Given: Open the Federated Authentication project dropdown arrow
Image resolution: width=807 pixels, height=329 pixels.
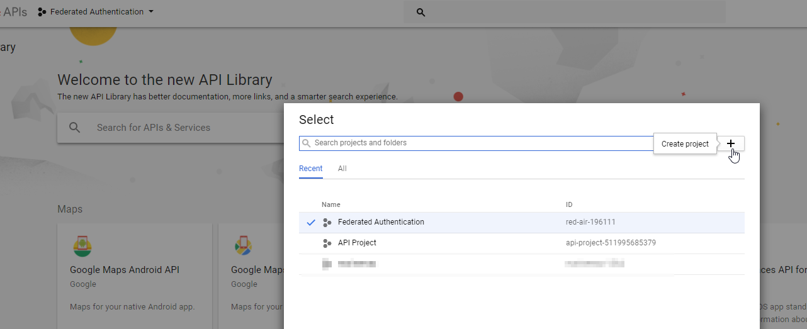Looking at the screenshot, I should click(x=151, y=12).
